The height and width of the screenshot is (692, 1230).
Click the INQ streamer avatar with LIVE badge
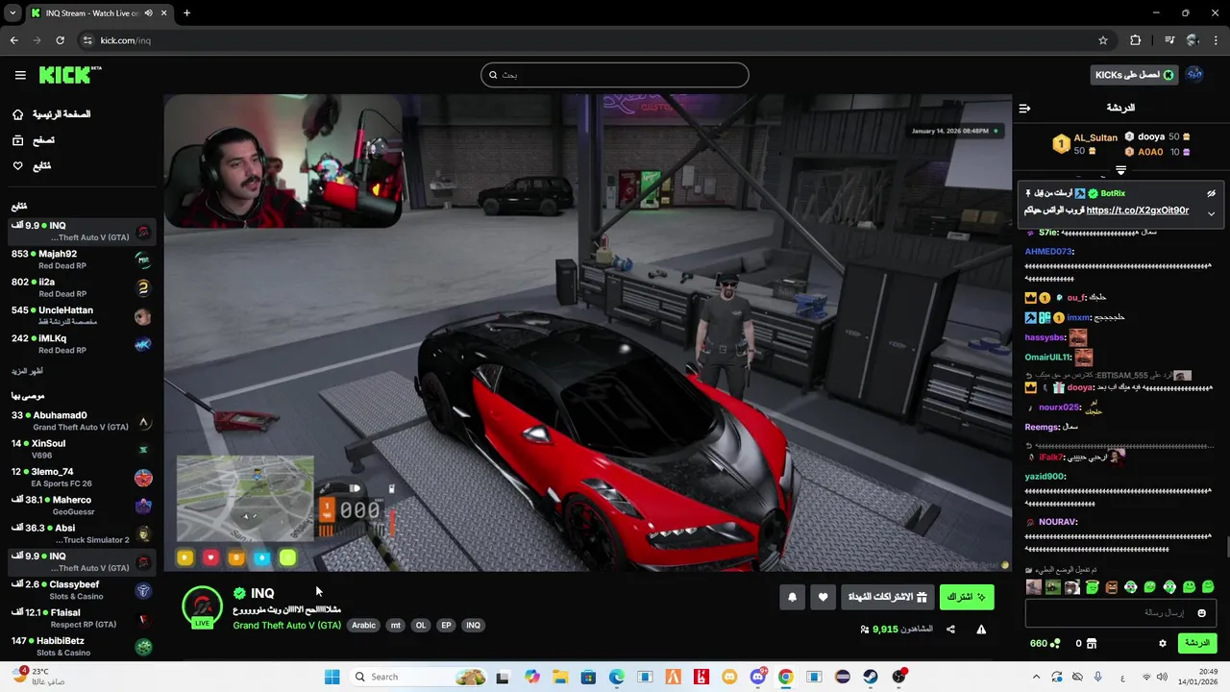(202, 606)
